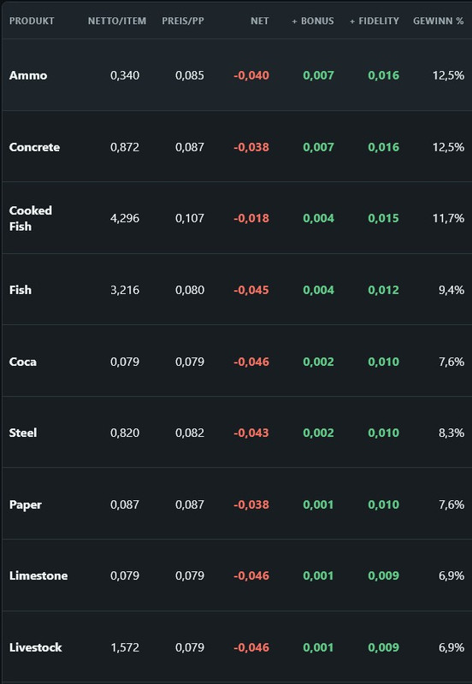
Task: Select the Livestock product name
Action: 35,647
